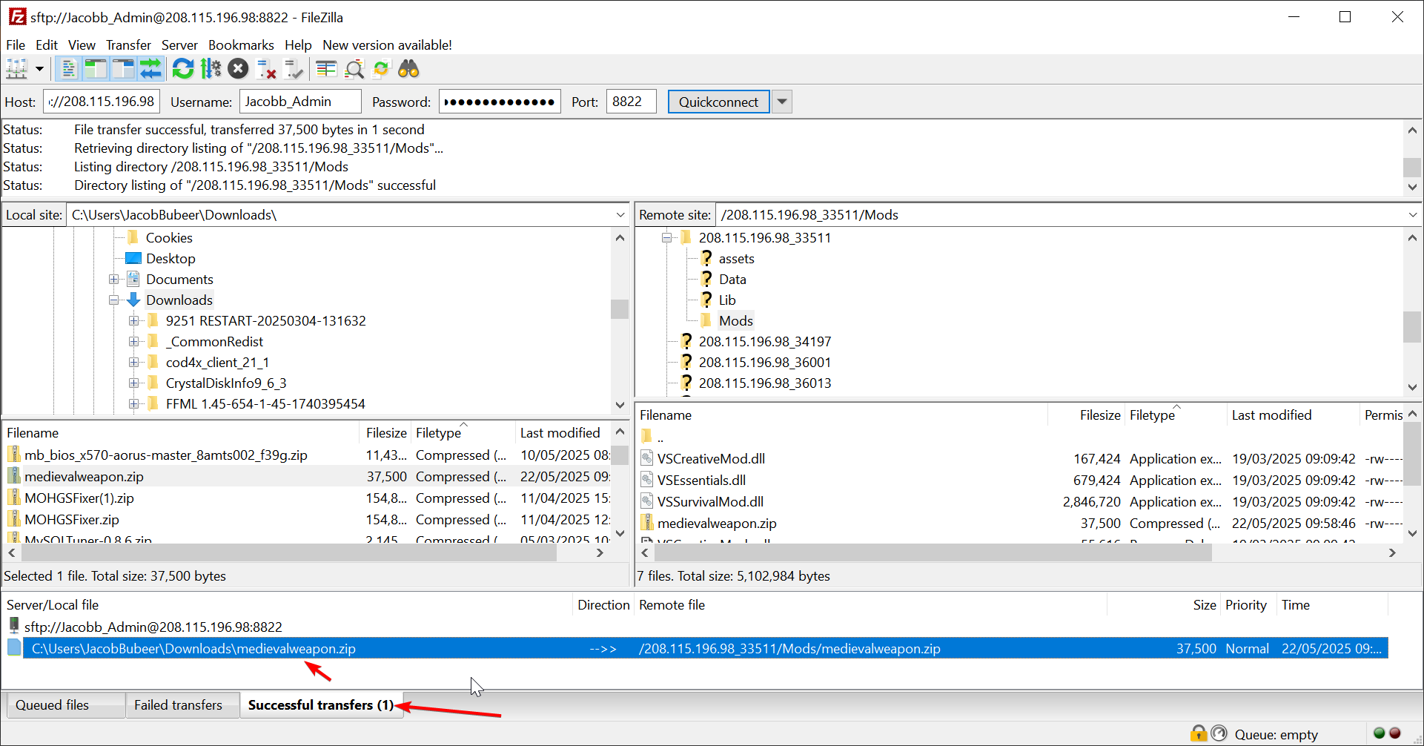Image resolution: width=1424 pixels, height=746 pixels.
Task: Sort remote files by Last modified column
Action: [1293, 415]
